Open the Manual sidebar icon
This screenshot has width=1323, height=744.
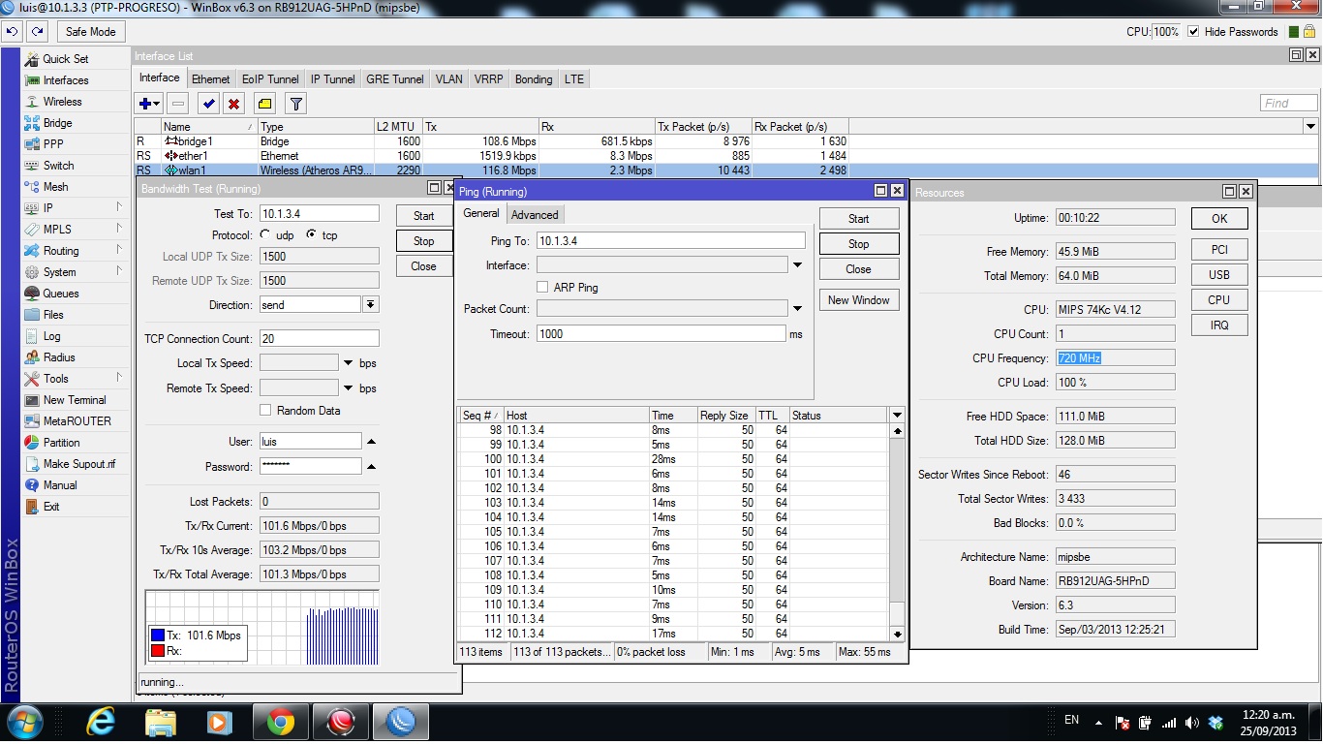coord(32,485)
